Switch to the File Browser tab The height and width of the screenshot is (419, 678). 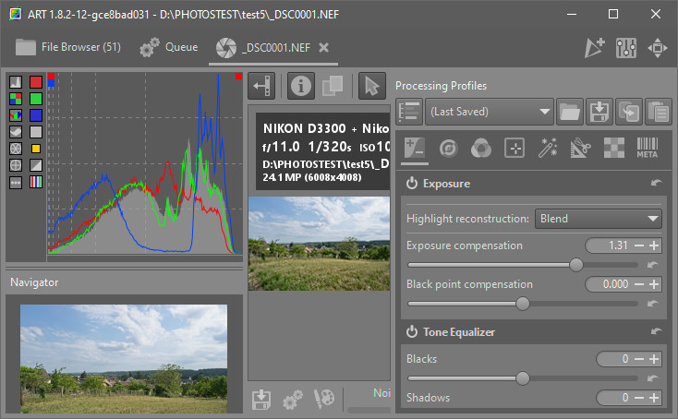coord(68,46)
